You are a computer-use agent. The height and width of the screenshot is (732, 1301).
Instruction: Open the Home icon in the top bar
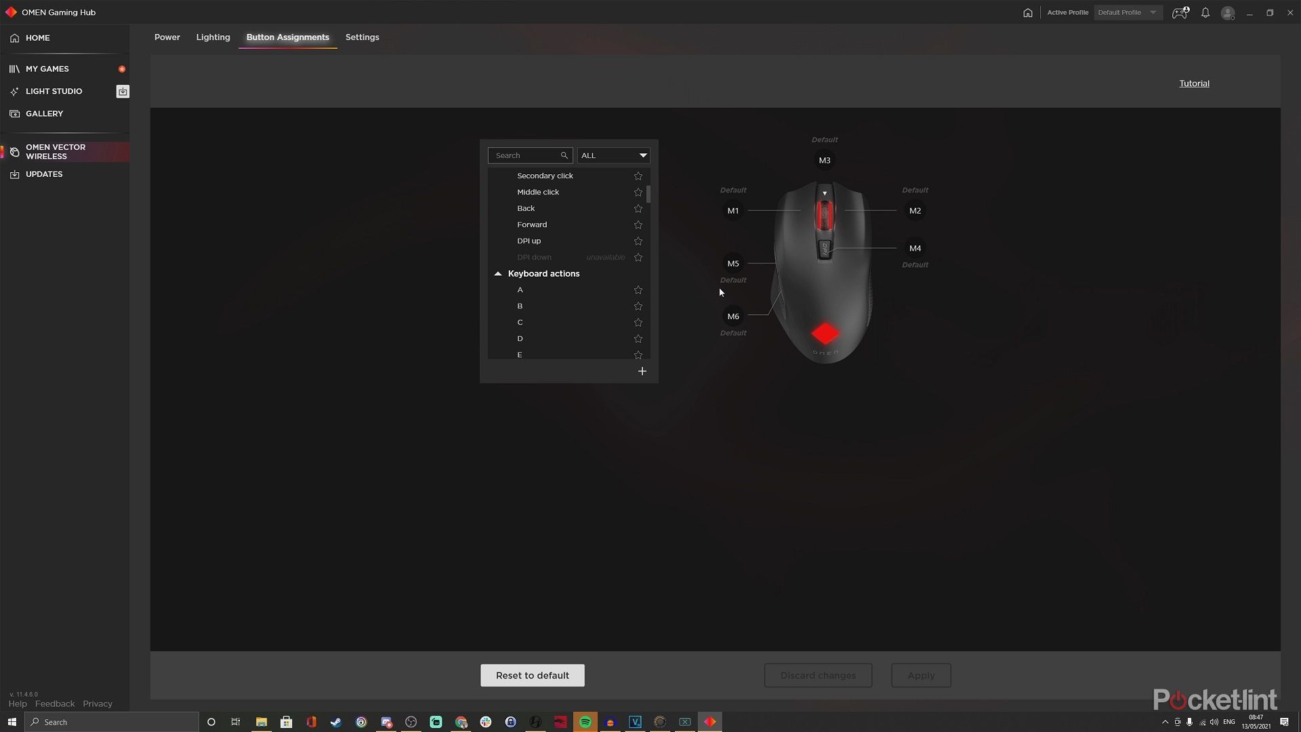[x=1027, y=12]
